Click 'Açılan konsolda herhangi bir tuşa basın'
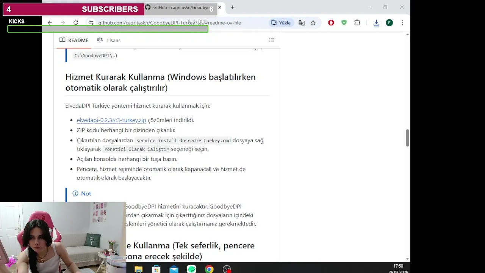Screen dimensions: 485x273 127,159
